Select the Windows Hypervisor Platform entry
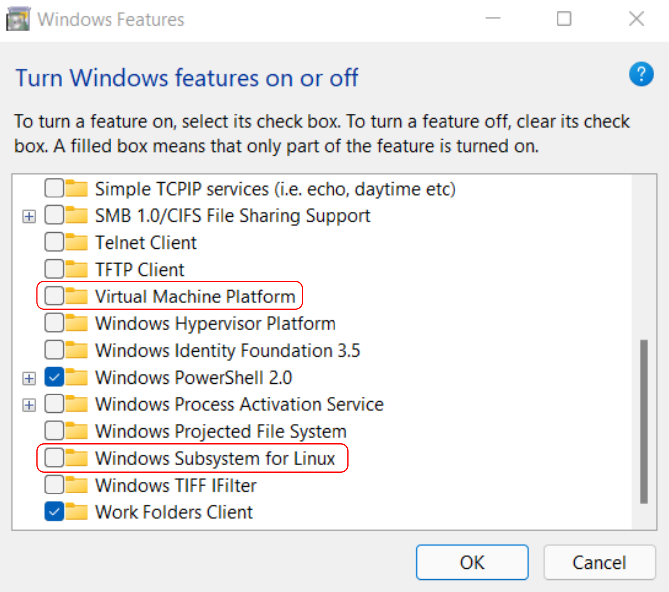The image size is (669, 592). 215,323
